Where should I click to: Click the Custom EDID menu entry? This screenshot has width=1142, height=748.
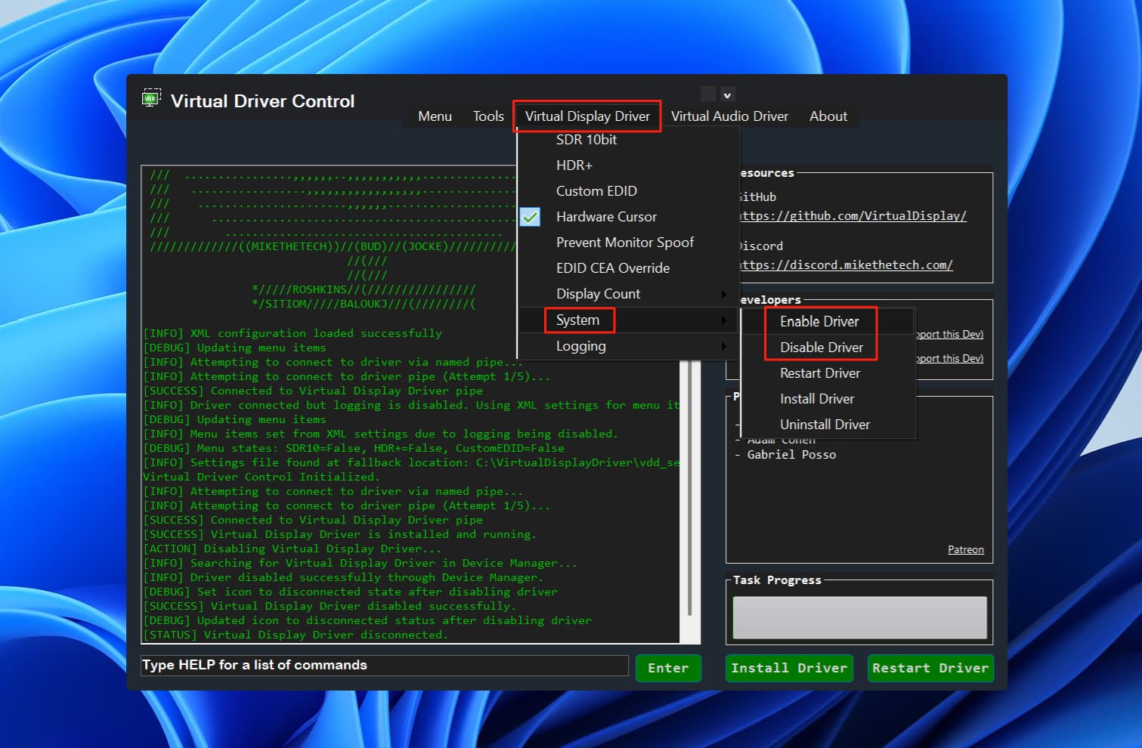(596, 191)
